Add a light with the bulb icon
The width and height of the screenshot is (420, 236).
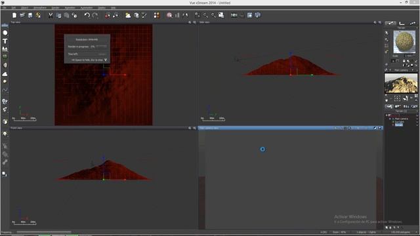pyautogui.click(x=5, y=134)
